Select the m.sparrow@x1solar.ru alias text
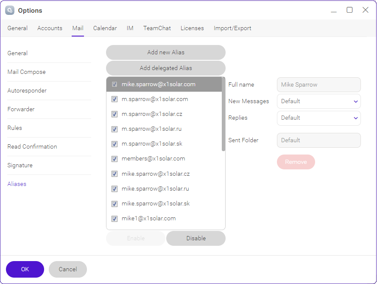Screen dimensions: 377x284 151,129
